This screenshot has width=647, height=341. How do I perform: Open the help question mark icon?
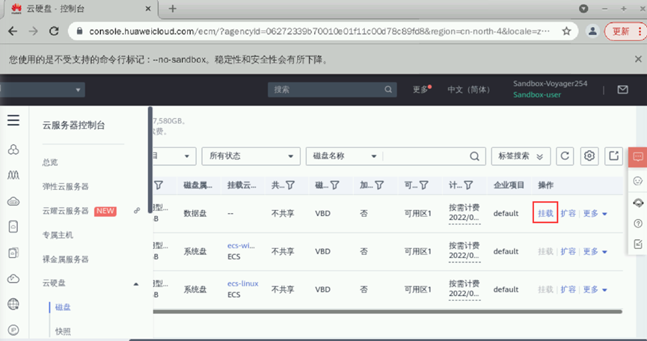pos(638,224)
